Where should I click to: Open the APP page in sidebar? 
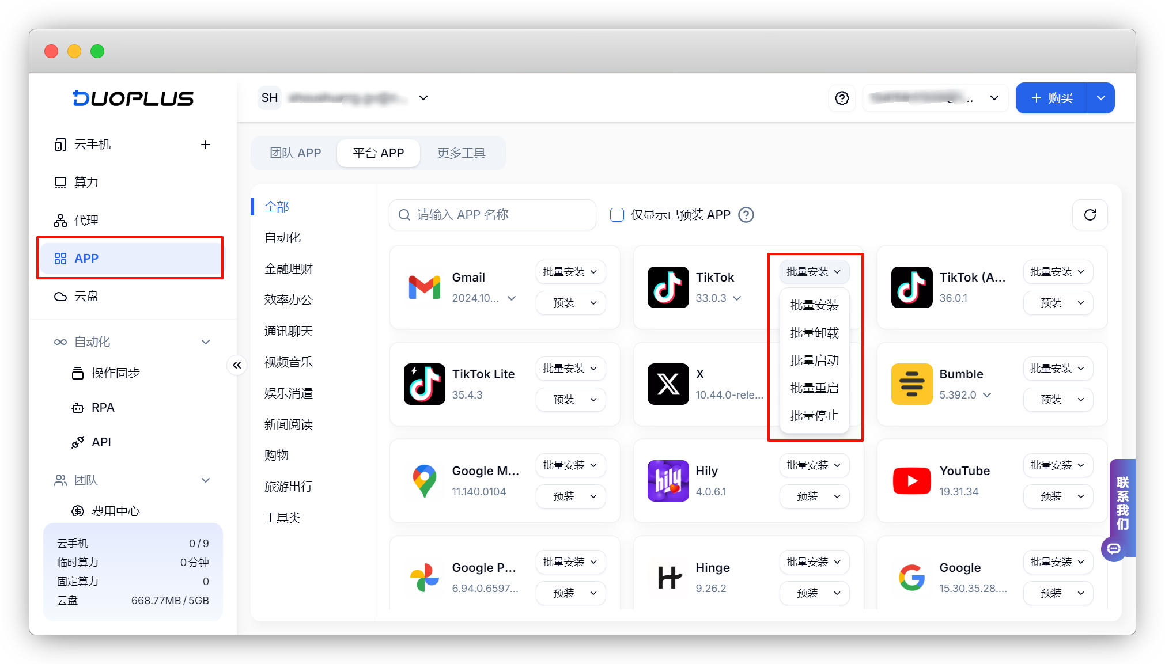pos(131,259)
